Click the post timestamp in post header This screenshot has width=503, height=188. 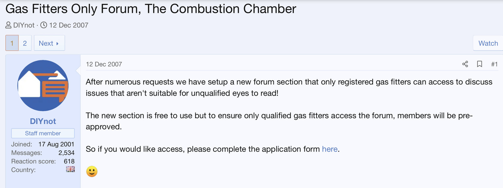104,64
